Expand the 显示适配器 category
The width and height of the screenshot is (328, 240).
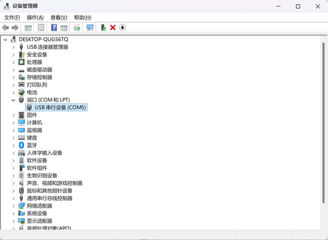coord(14,221)
